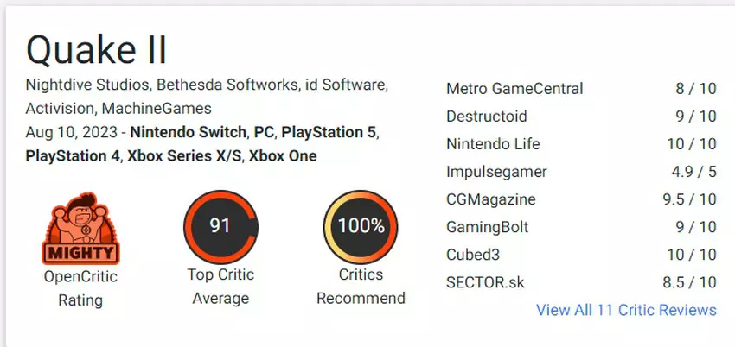This screenshot has width=735, height=347.
Task: Click the 100% Critics Recommend circle
Action: tap(360, 226)
